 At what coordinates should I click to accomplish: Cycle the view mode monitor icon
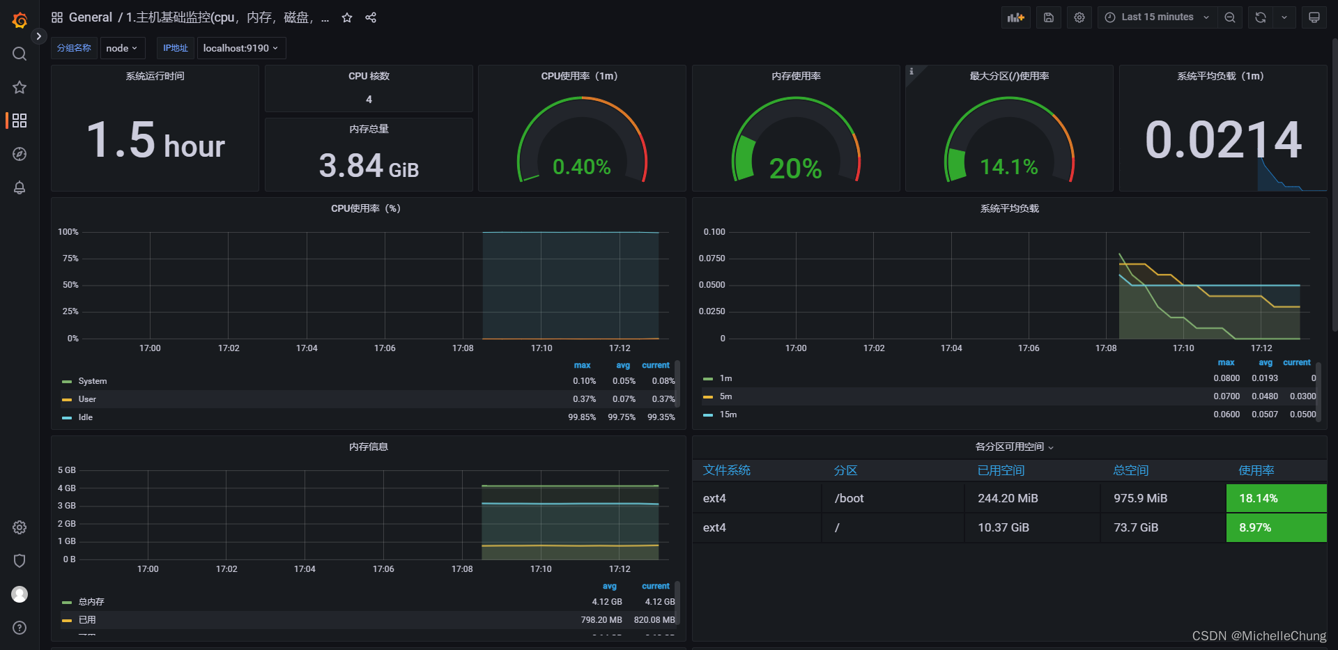1314,17
